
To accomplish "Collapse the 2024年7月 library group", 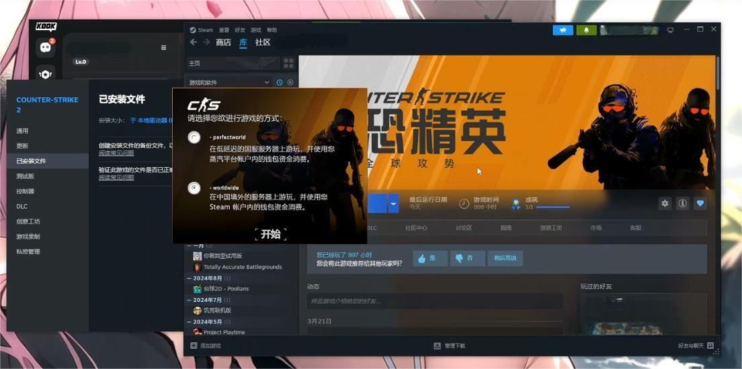I will pyautogui.click(x=190, y=300).
